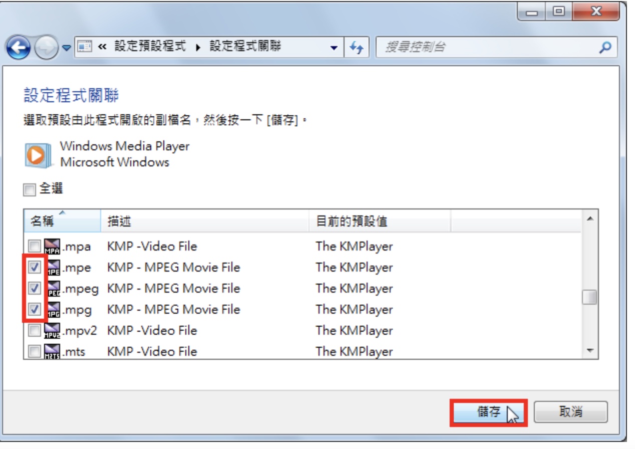The width and height of the screenshot is (635, 449).
Task: Cancel with the 取消 button
Action: [570, 412]
